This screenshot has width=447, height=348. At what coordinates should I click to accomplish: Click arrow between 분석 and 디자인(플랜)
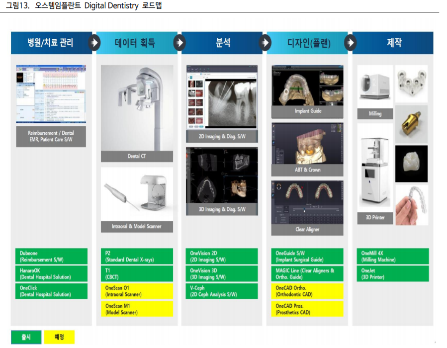click(x=265, y=43)
